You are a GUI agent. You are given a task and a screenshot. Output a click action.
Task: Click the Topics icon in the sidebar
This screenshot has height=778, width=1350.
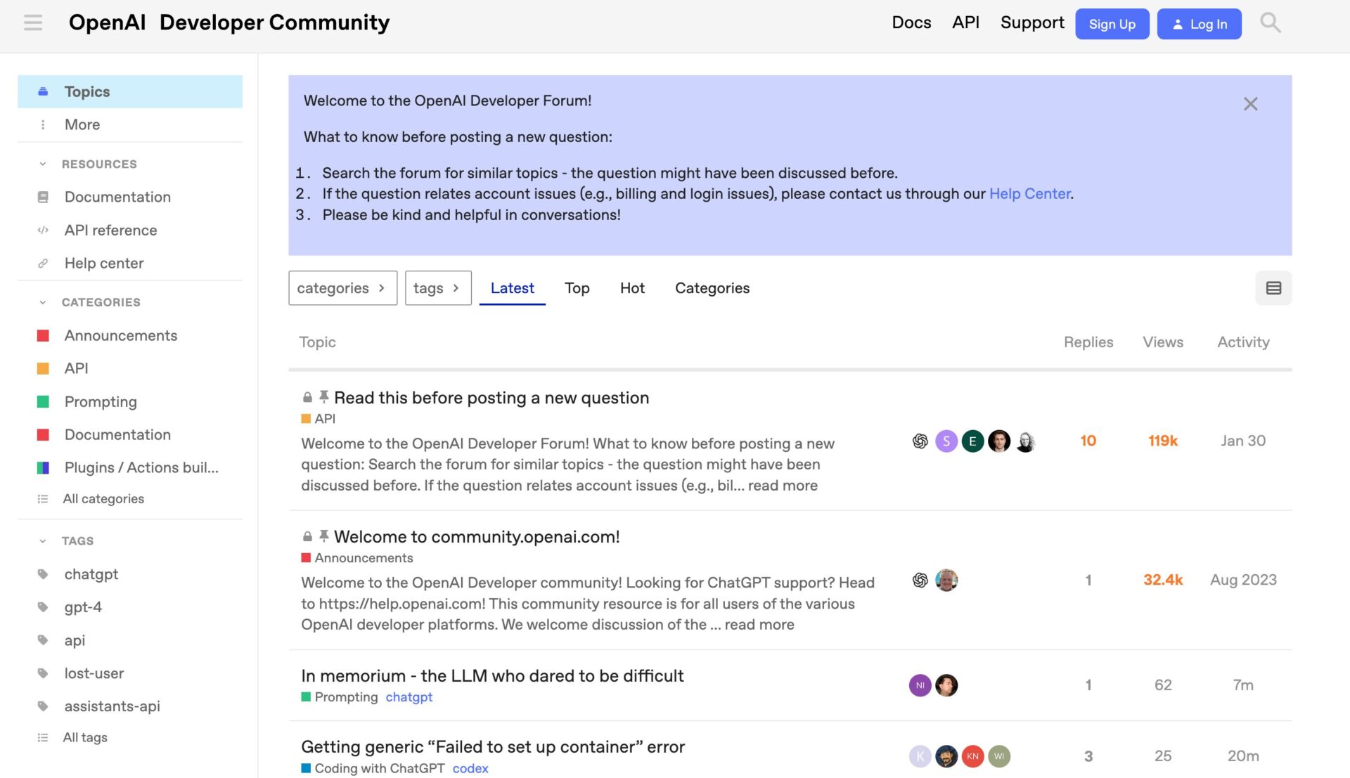tap(43, 91)
